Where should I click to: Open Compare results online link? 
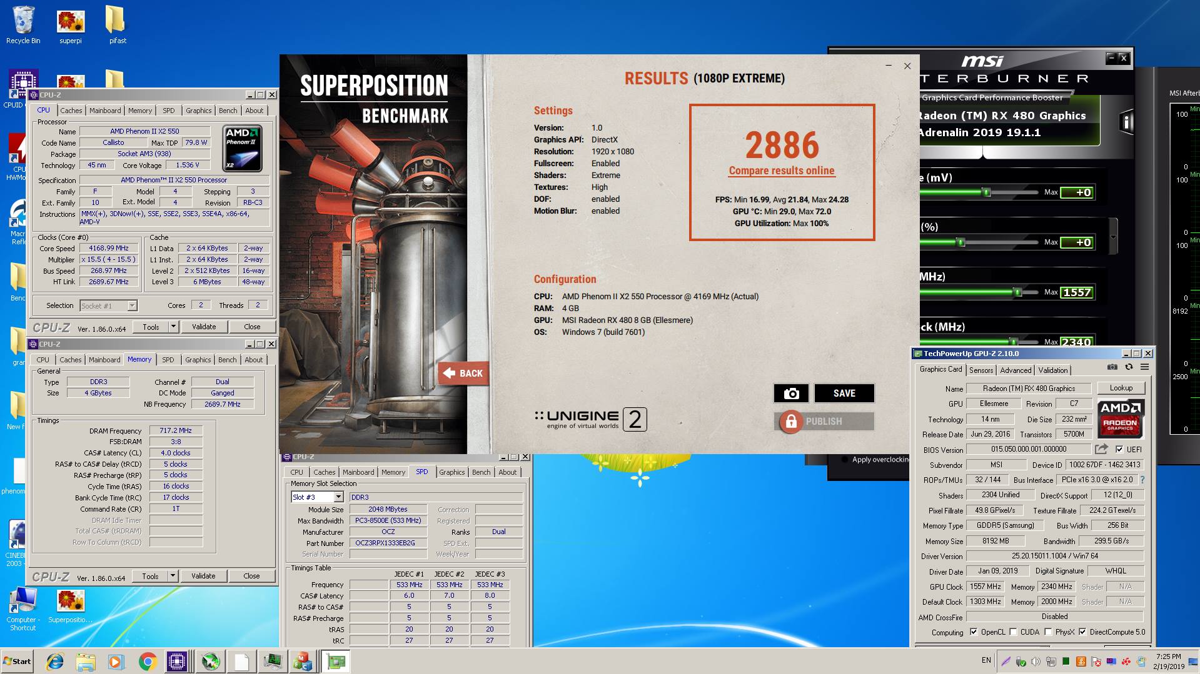(x=782, y=171)
